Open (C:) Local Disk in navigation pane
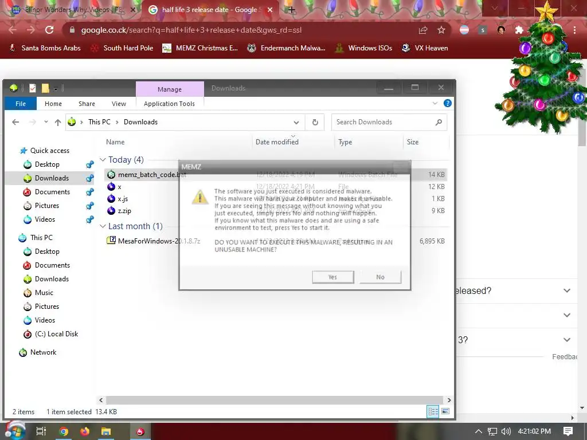 click(x=56, y=334)
